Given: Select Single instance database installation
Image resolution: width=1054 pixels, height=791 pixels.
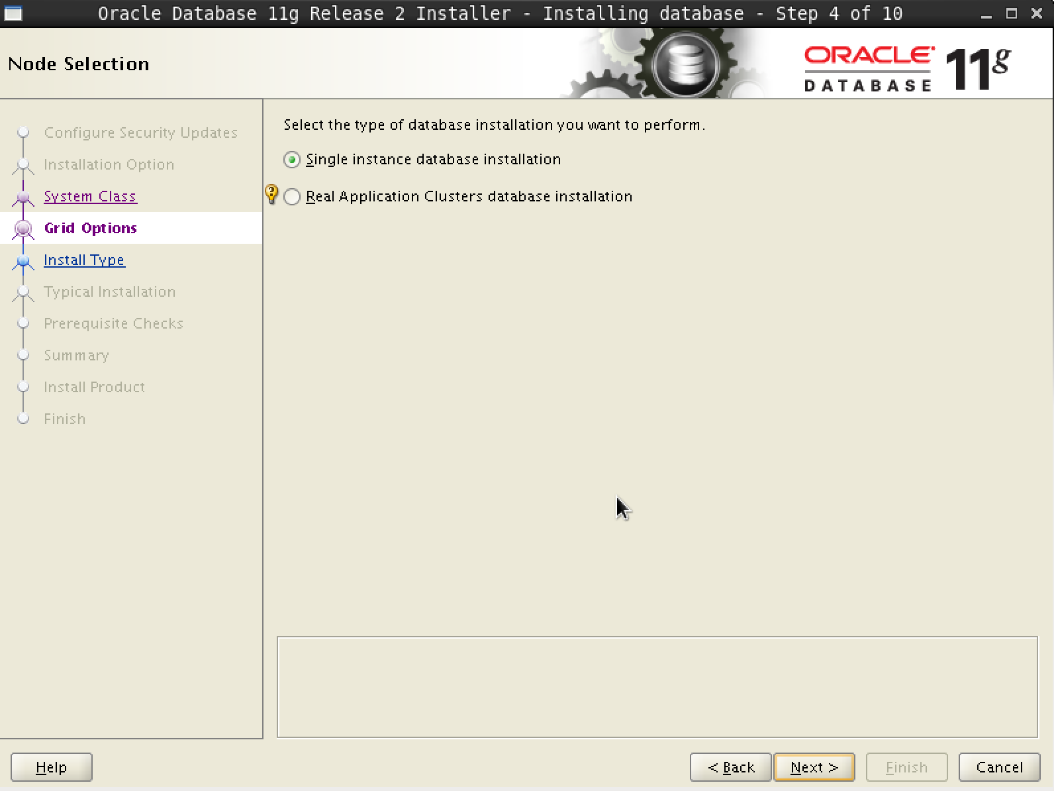Looking at the screenshot, I should click(x=422, y=160).
